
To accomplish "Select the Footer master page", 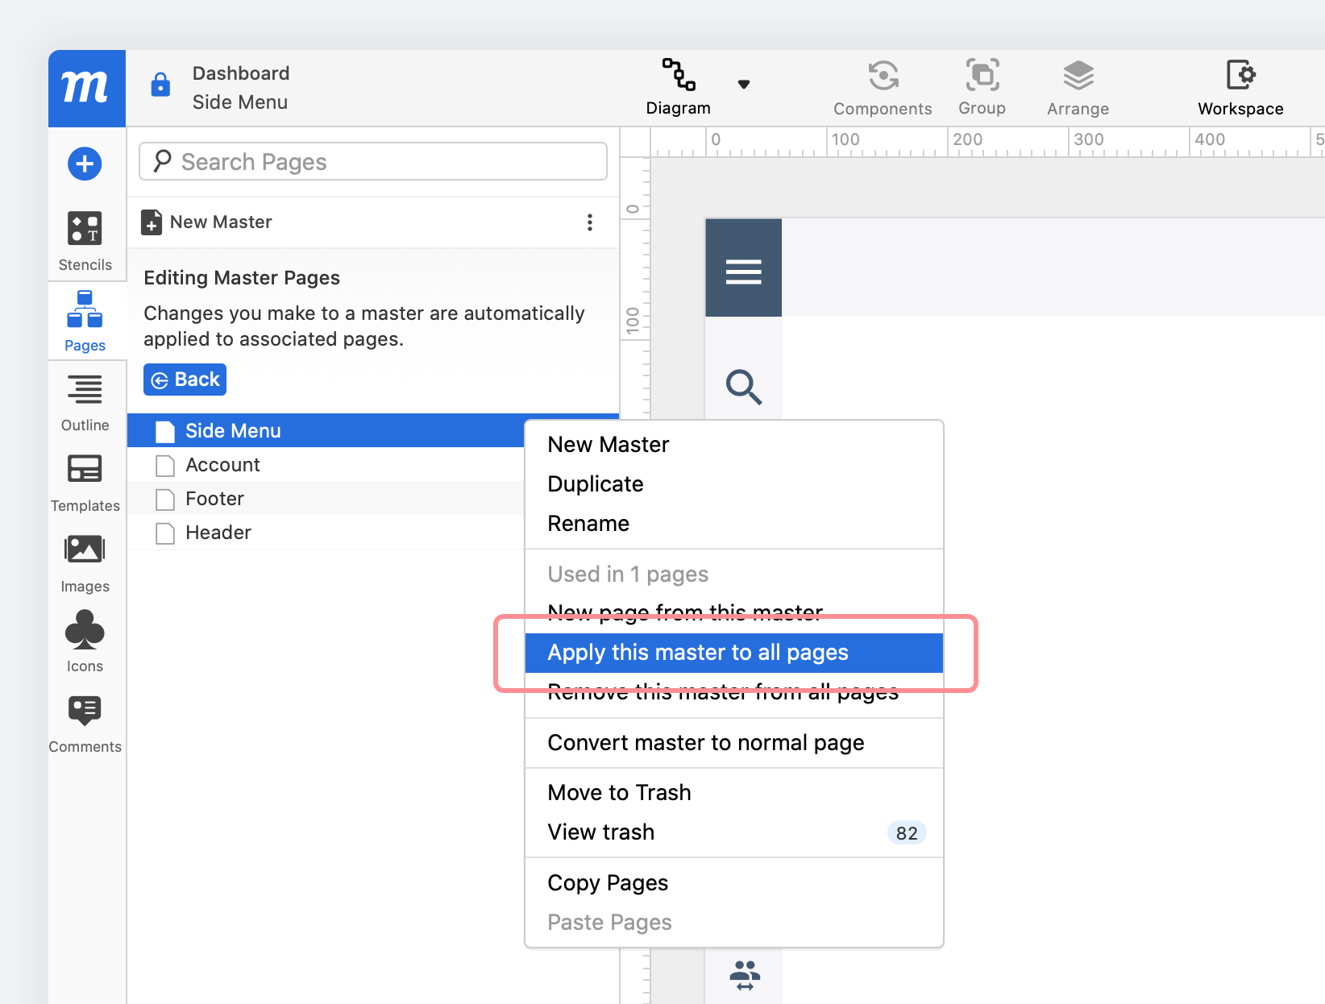I will pyautogui.click(x=214, y=499).
